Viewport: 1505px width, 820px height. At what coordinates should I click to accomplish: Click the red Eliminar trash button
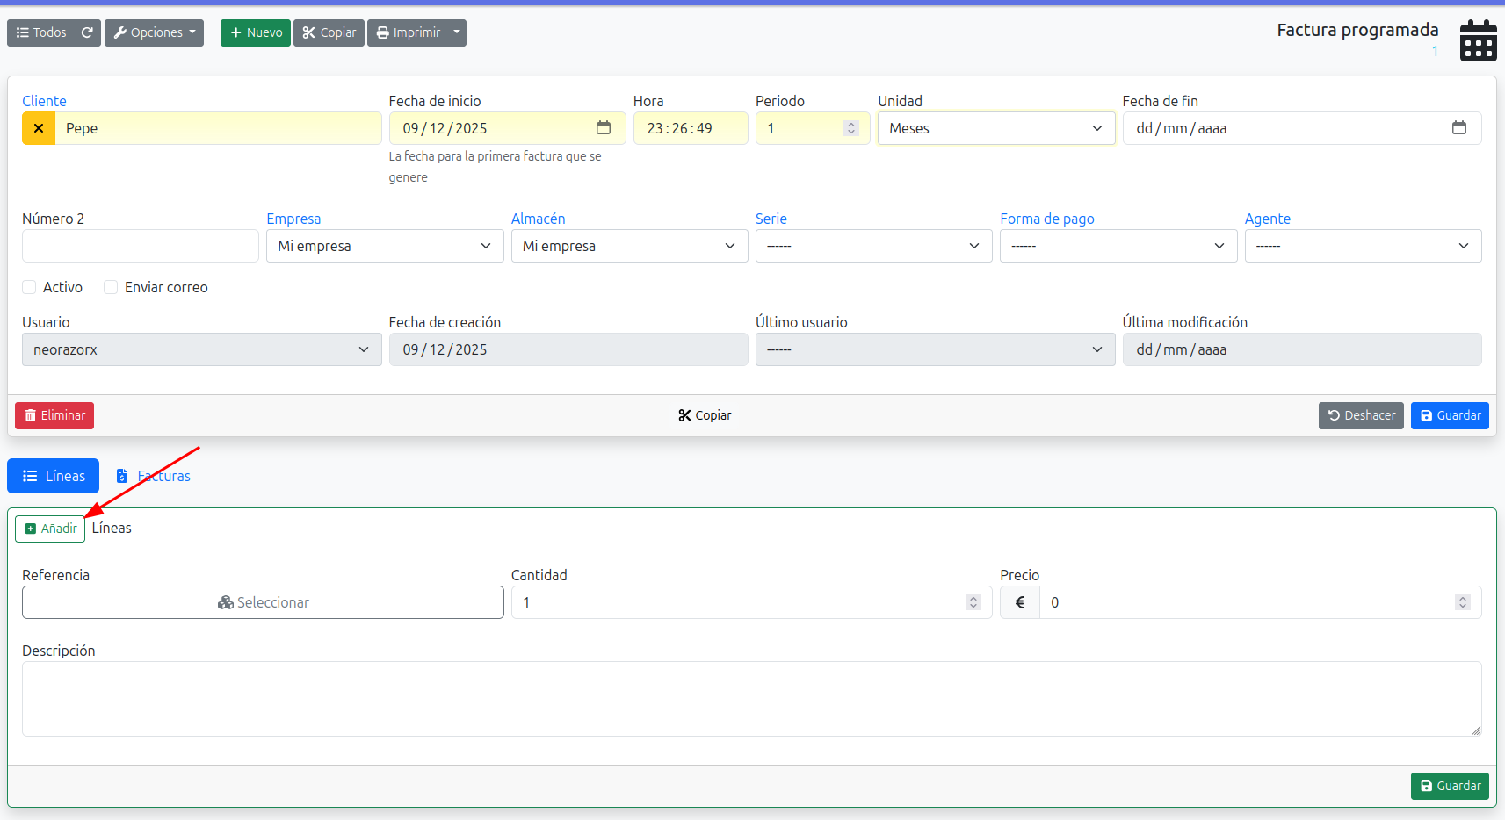[54, 415]
